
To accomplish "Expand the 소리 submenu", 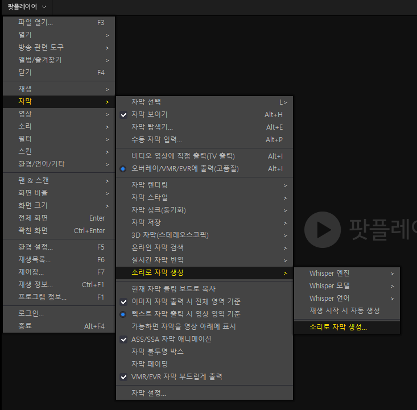I will [x=59, y=127].
